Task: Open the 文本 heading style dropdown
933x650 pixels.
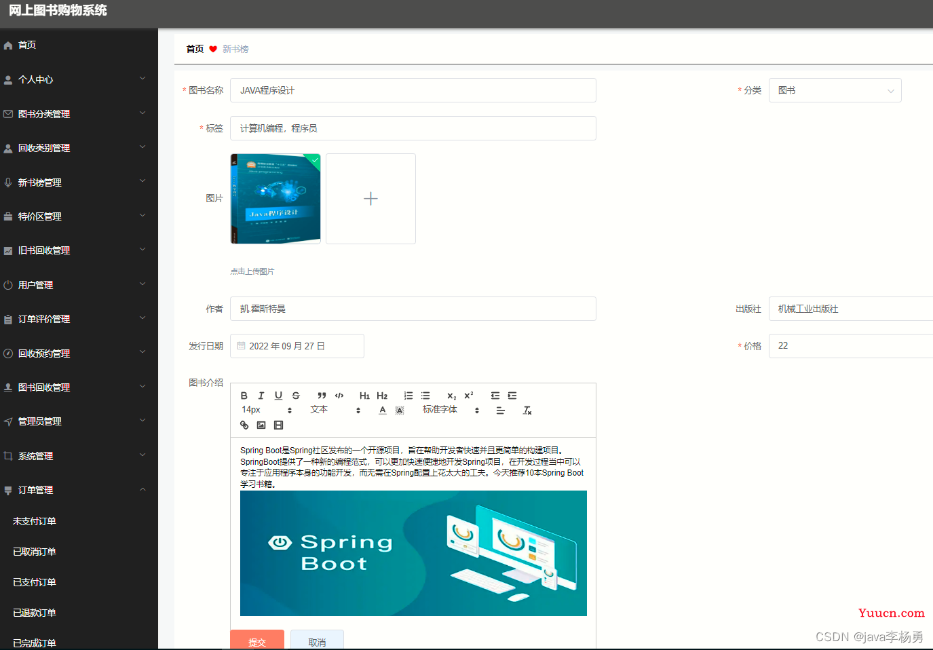Action: pos(336,410)
